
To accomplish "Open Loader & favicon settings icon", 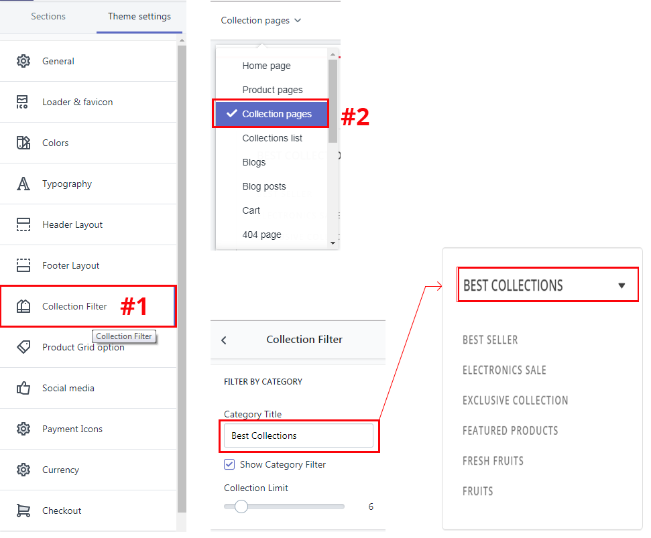I will point(23,102).
